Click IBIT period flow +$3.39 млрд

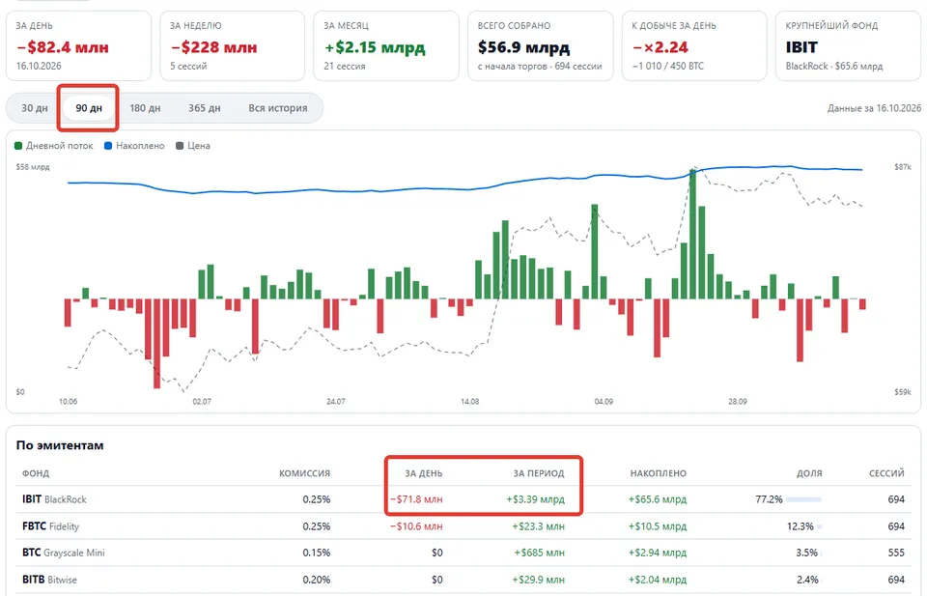535,499
